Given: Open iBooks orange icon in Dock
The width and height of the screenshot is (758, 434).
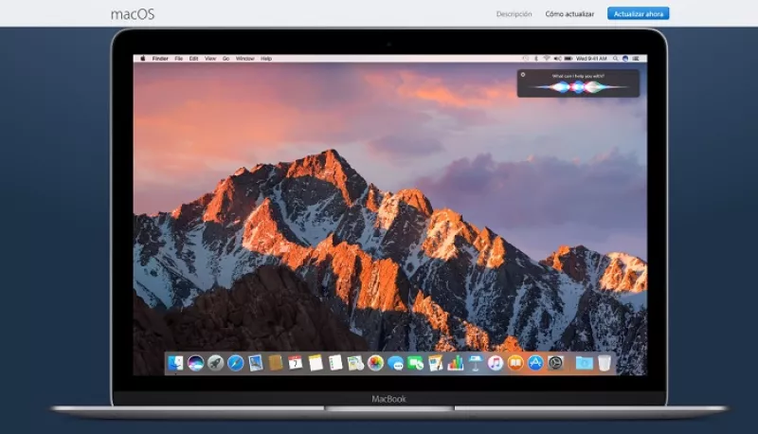Looking at the screenshot, I should click(515, 363).
